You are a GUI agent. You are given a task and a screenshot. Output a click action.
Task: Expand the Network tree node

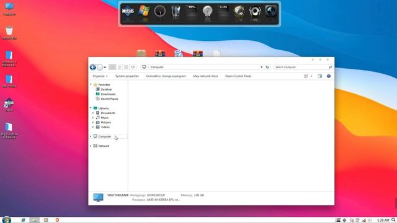coord(91,146)
